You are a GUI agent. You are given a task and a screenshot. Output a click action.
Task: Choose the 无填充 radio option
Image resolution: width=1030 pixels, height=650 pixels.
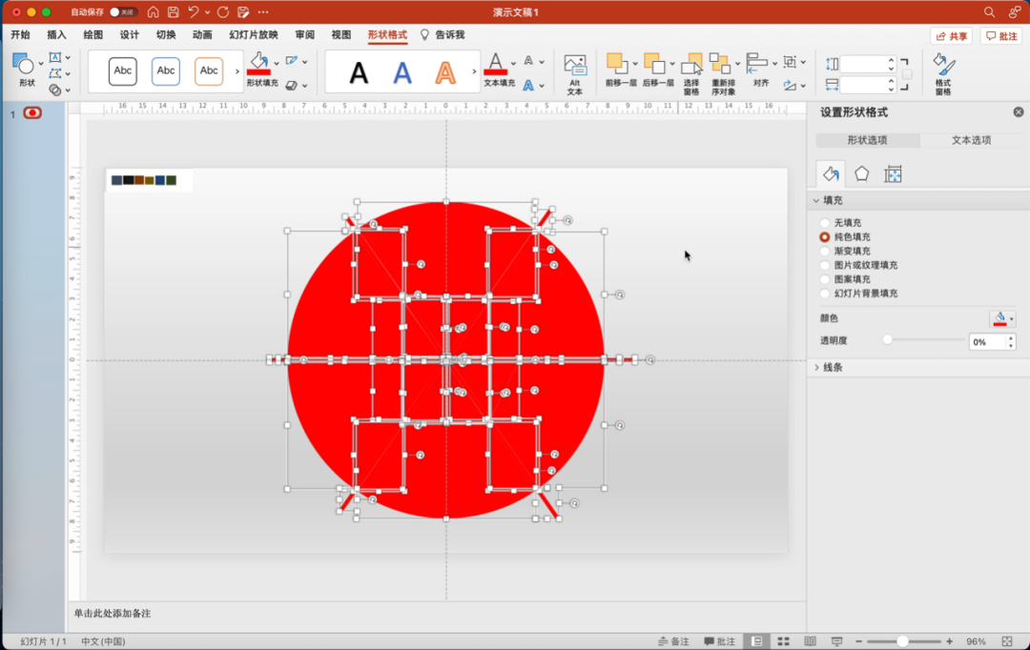coord(825,222)
